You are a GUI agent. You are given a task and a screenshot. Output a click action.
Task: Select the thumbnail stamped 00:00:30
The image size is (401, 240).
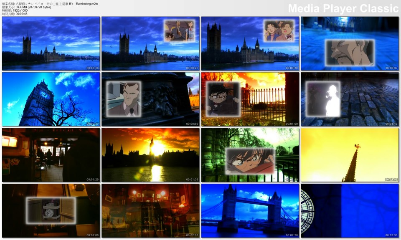(250, 43)
